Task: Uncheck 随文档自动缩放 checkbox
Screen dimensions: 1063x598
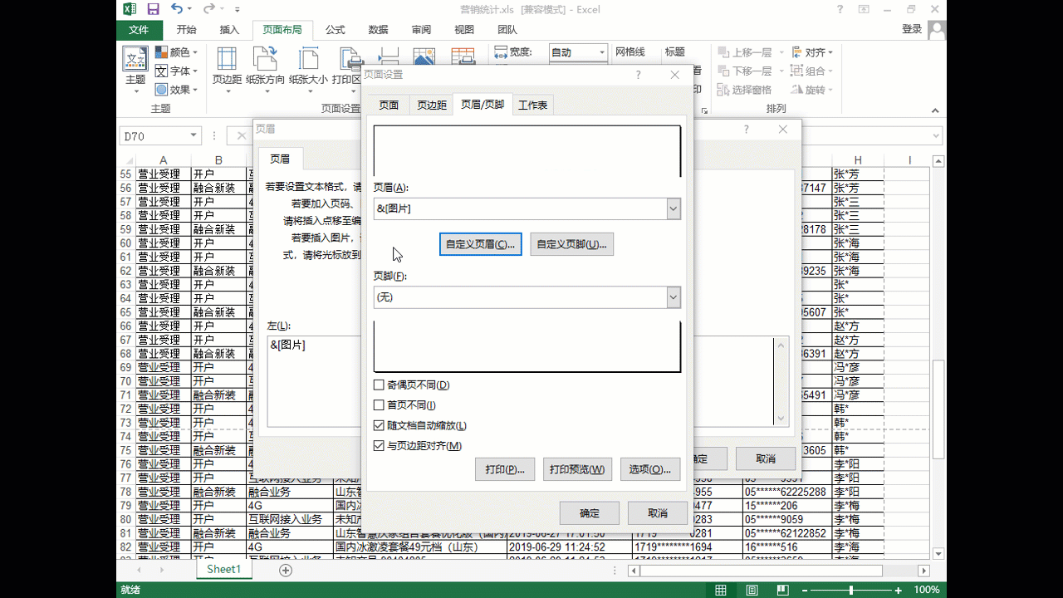Action: pos(380,426)
